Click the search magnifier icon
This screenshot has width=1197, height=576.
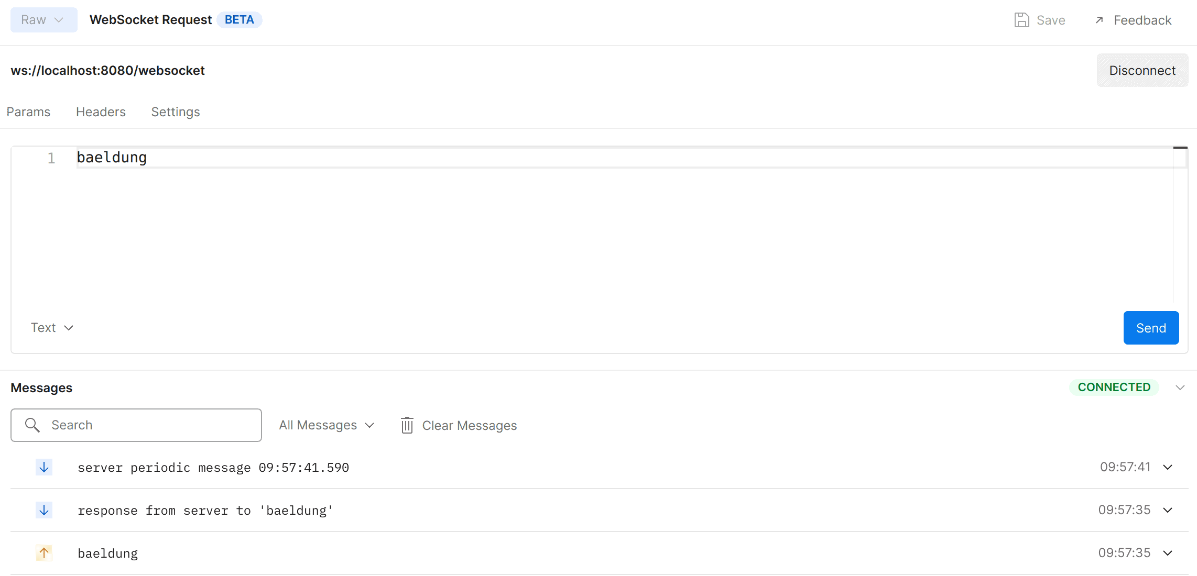[32, 425]
